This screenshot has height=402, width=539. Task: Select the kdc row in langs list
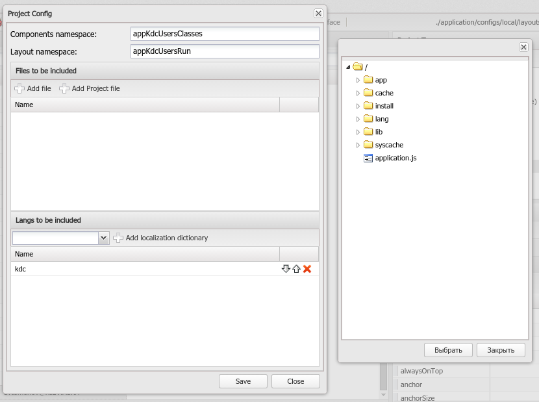(x=165, y=269)
